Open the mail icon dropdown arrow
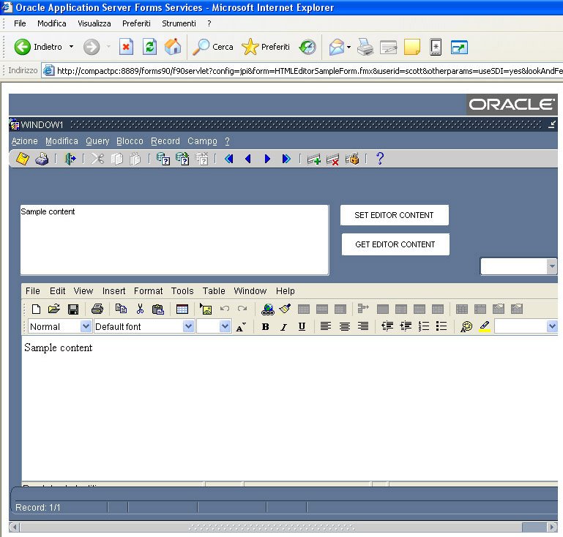Screen dimensions: 563x537 tap(348, 47)
